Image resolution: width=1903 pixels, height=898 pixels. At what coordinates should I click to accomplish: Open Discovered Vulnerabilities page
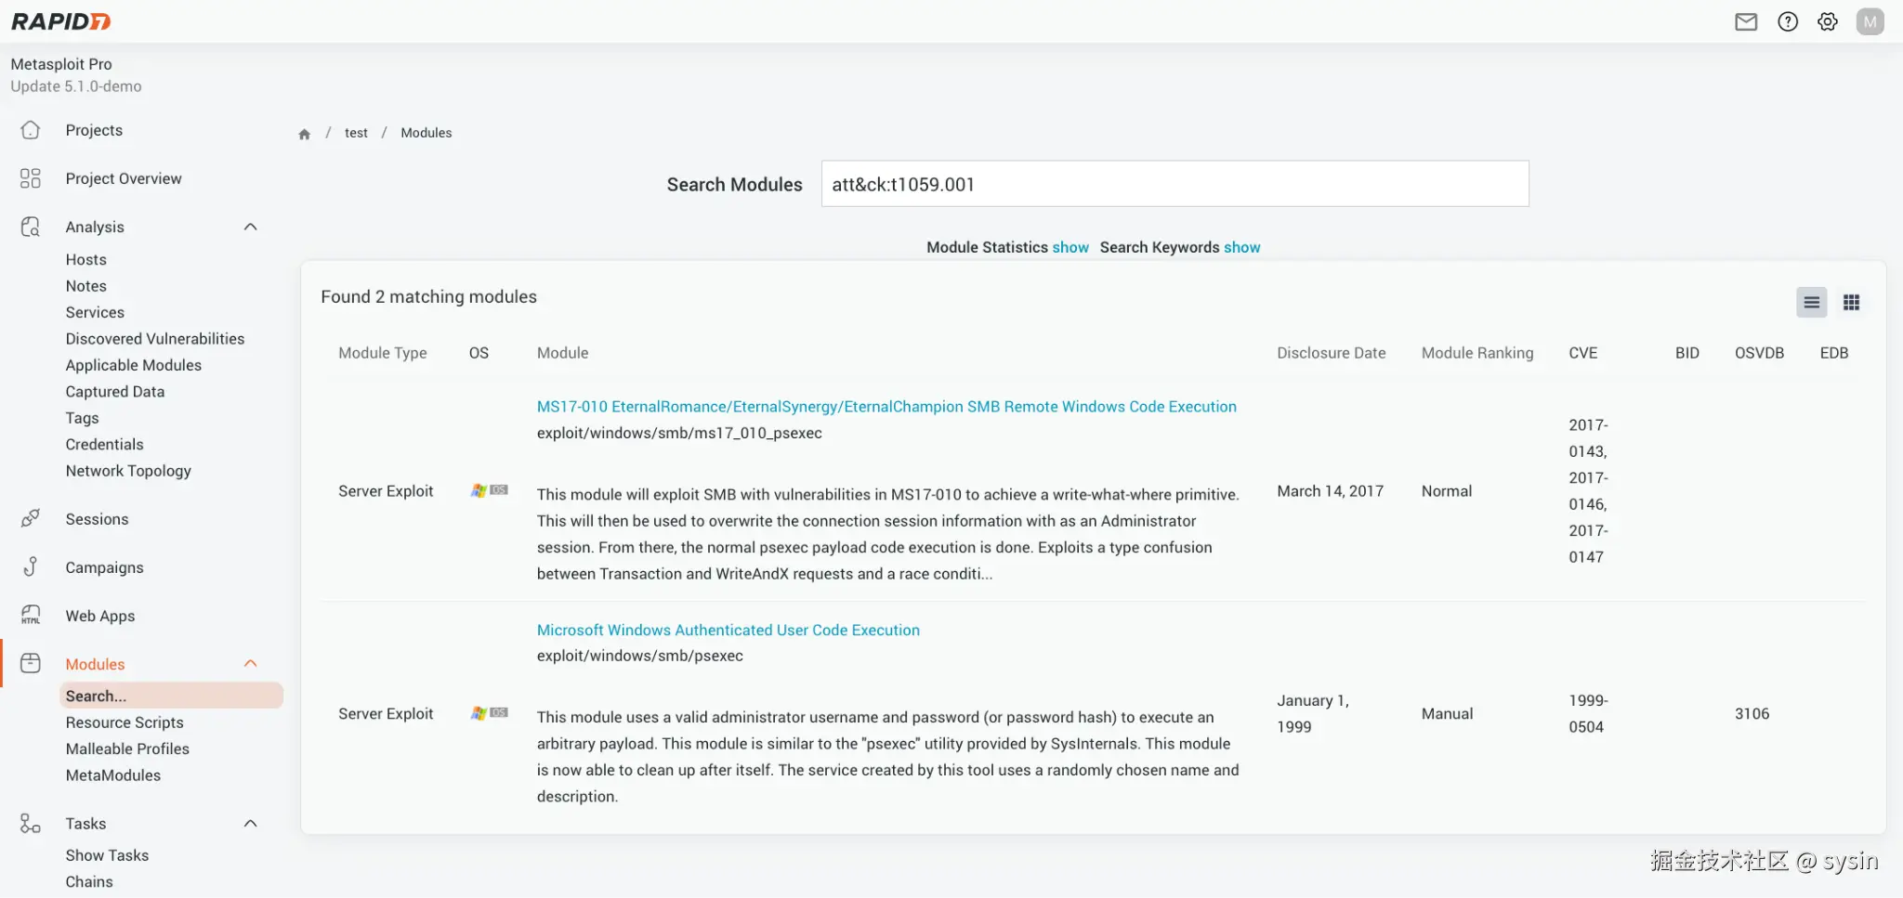[x=155, y=339]
